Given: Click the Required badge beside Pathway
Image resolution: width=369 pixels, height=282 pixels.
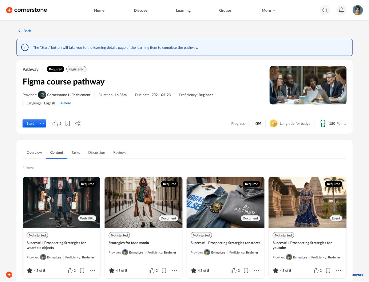Looking at the screenshot, I should tap(56, 69).
